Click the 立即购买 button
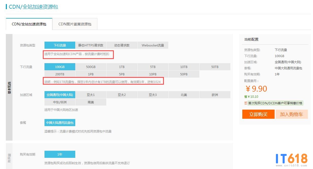 coord(258,114)
